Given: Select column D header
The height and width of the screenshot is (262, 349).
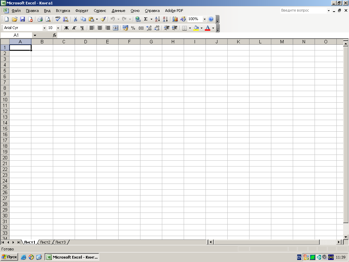Looking at the screenshot, I should pos(86,42).
